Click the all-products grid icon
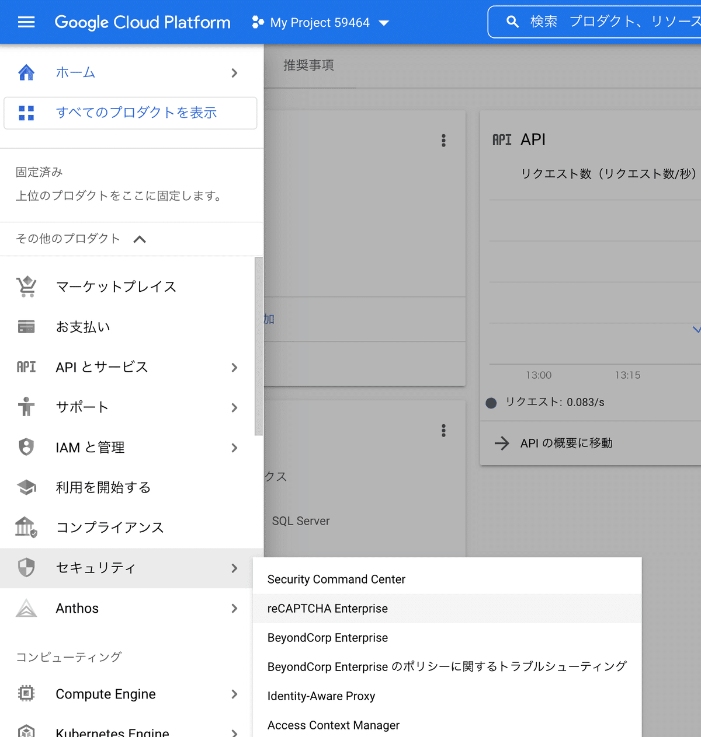 pyautogui.click(x=26, y=113)
